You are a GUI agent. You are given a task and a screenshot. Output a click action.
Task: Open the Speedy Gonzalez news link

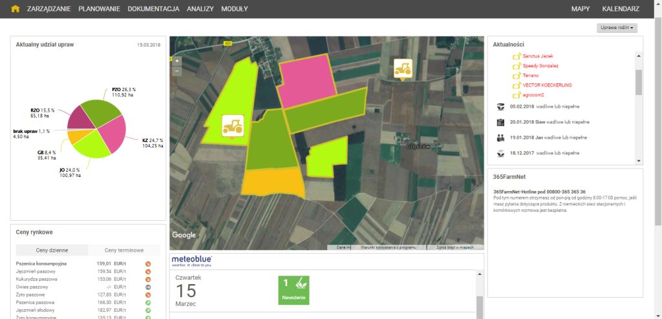[540, 66]
